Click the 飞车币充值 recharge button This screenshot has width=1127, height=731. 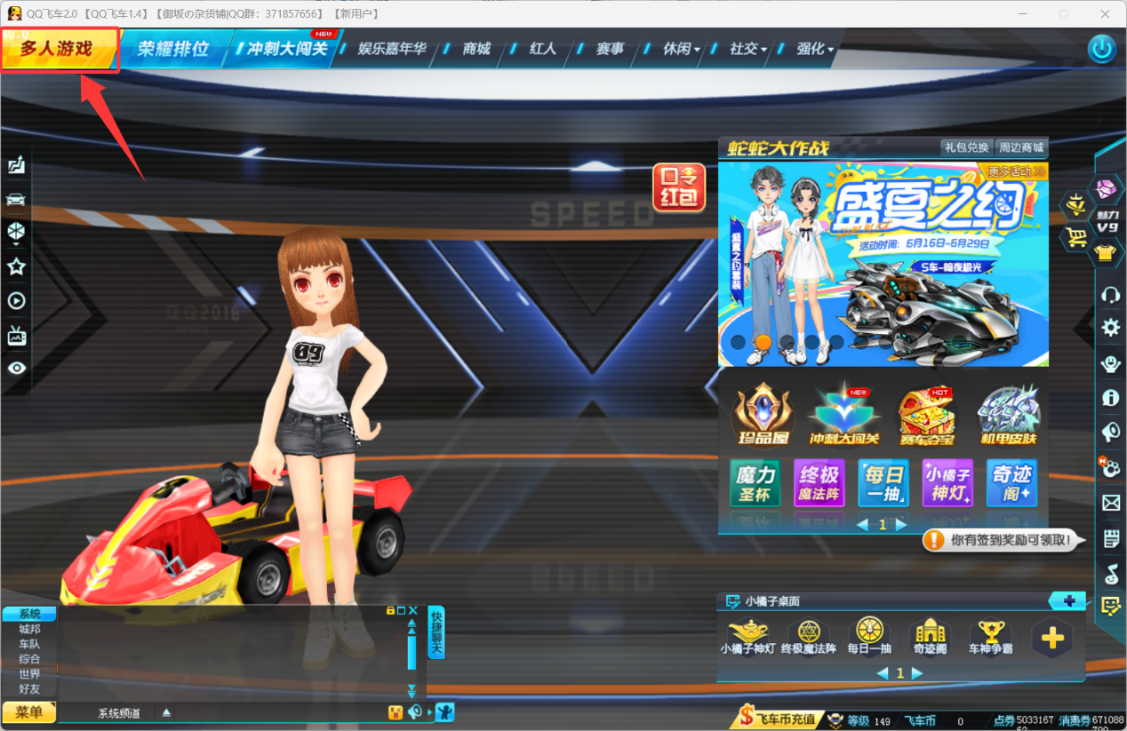777,719
